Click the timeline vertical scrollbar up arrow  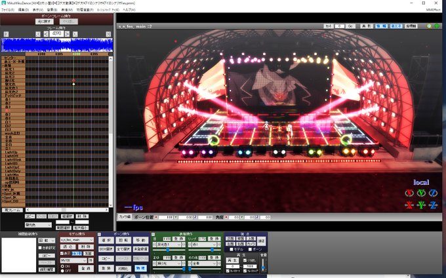tap(111, 59)
